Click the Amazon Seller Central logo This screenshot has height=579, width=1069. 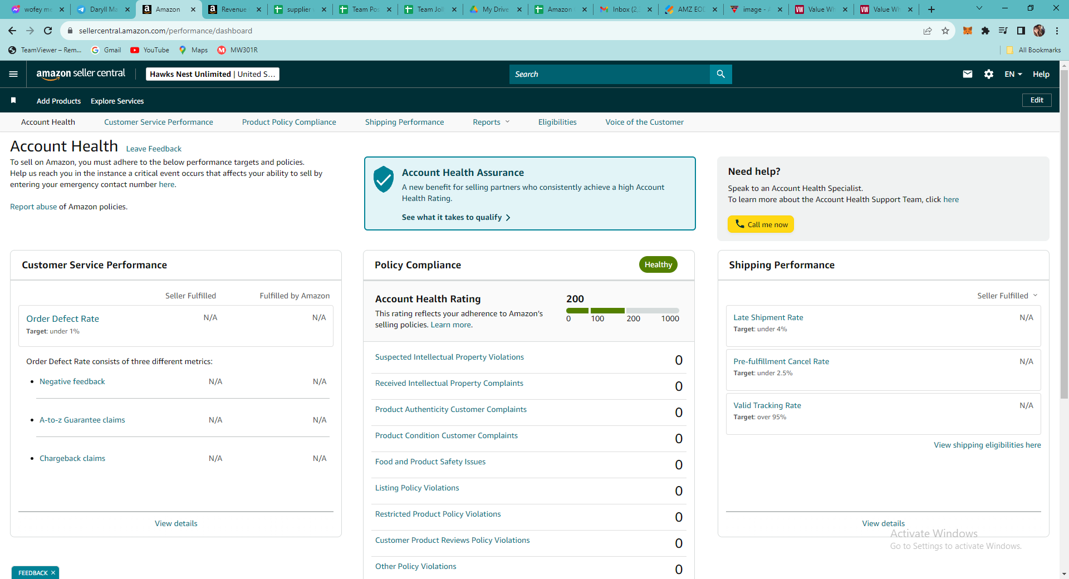[x=81, y=74]
